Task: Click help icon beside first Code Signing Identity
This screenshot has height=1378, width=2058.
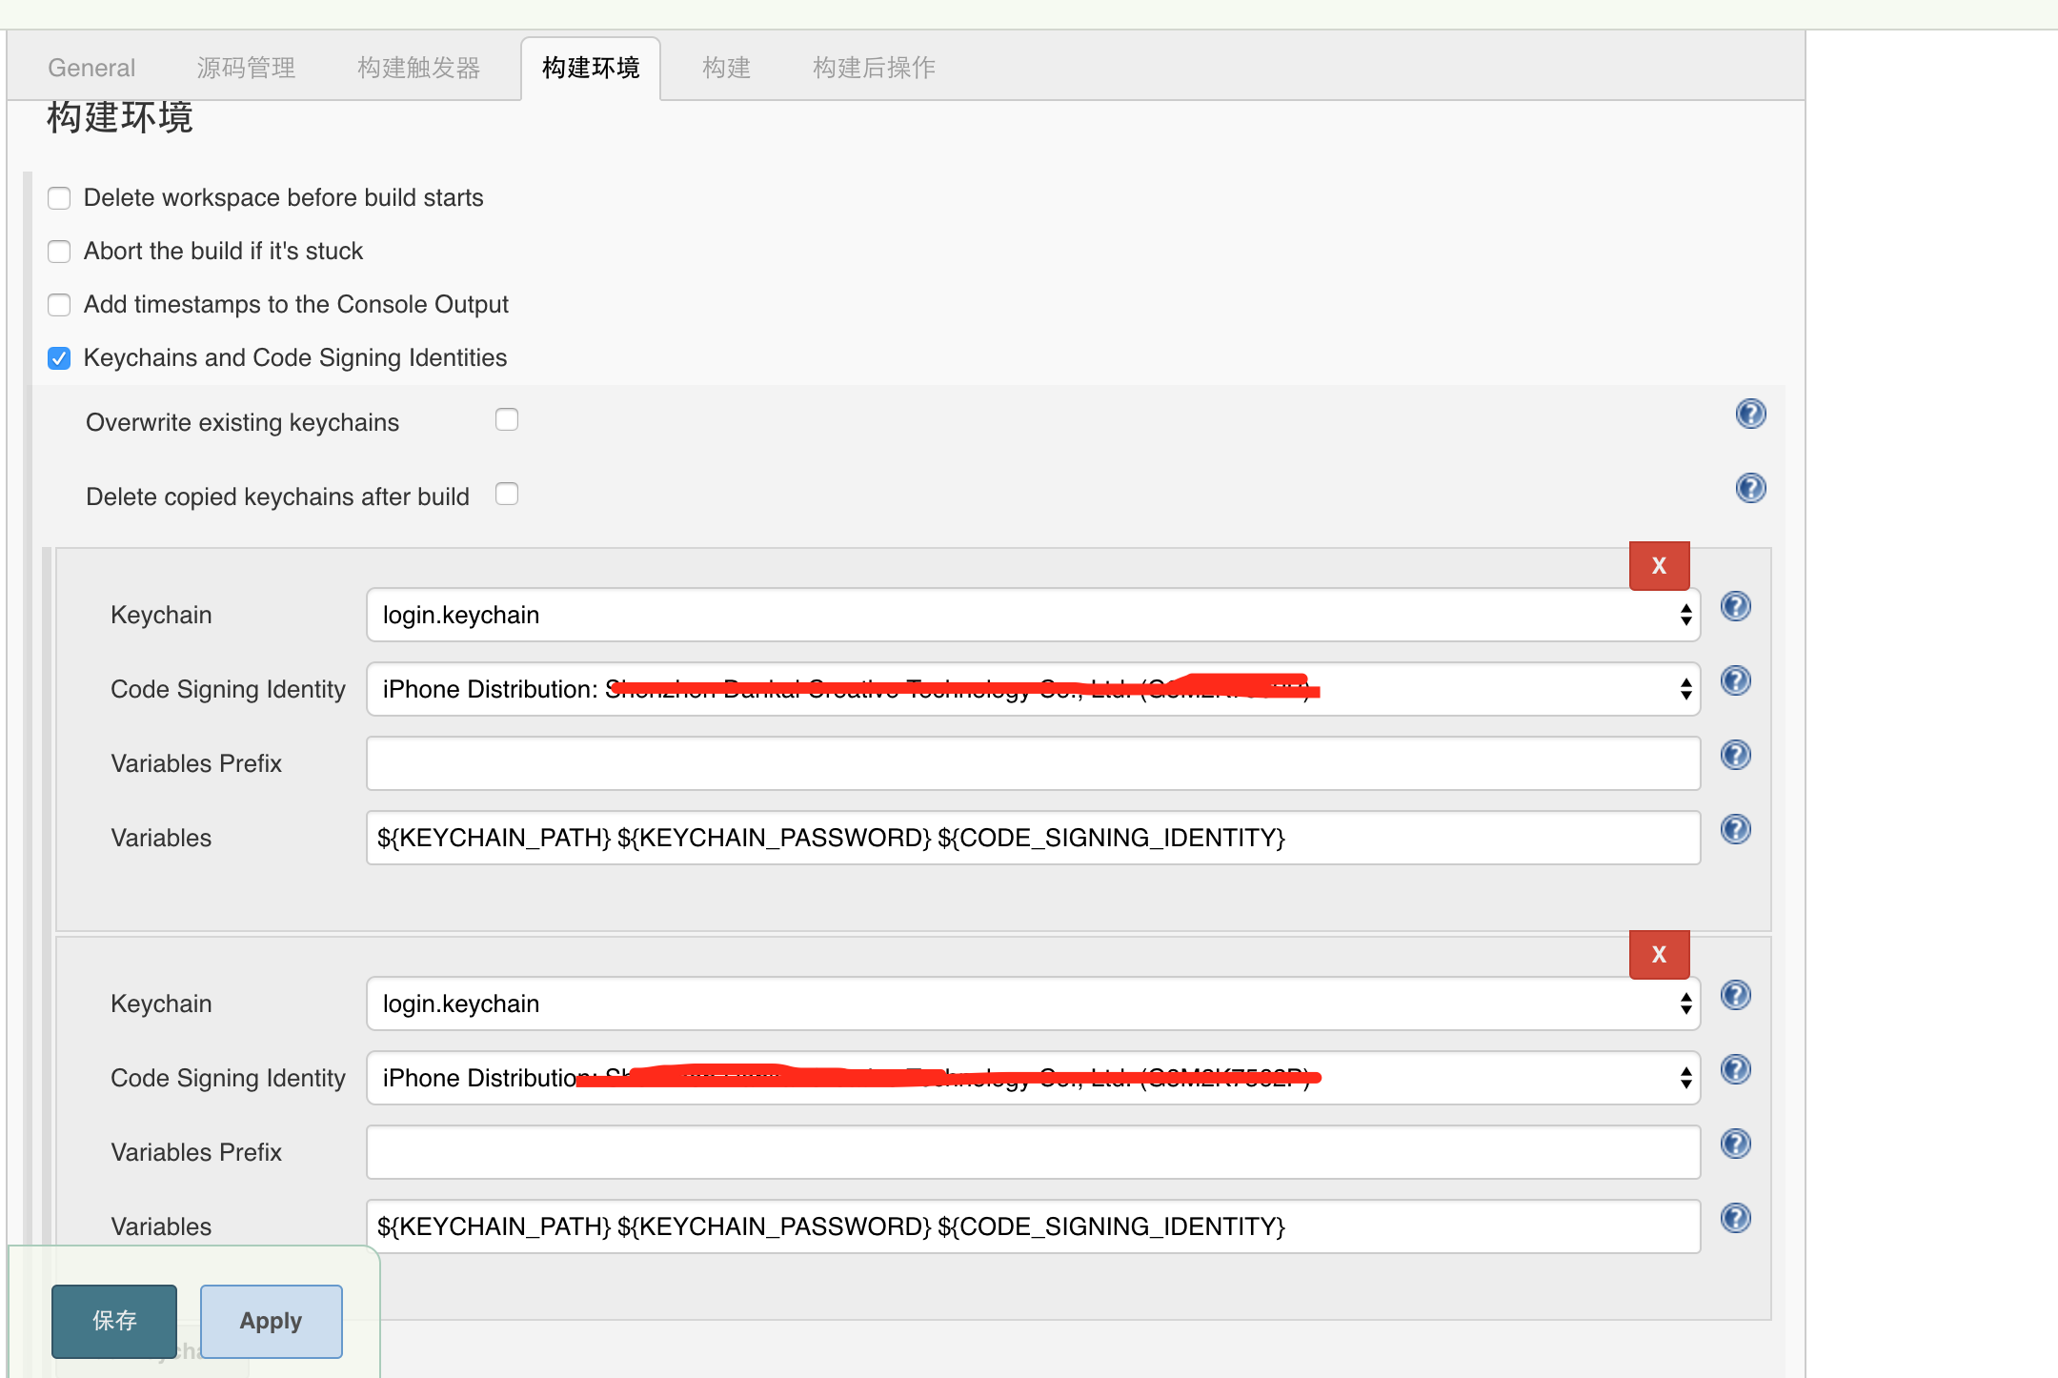Action: 1735,681
